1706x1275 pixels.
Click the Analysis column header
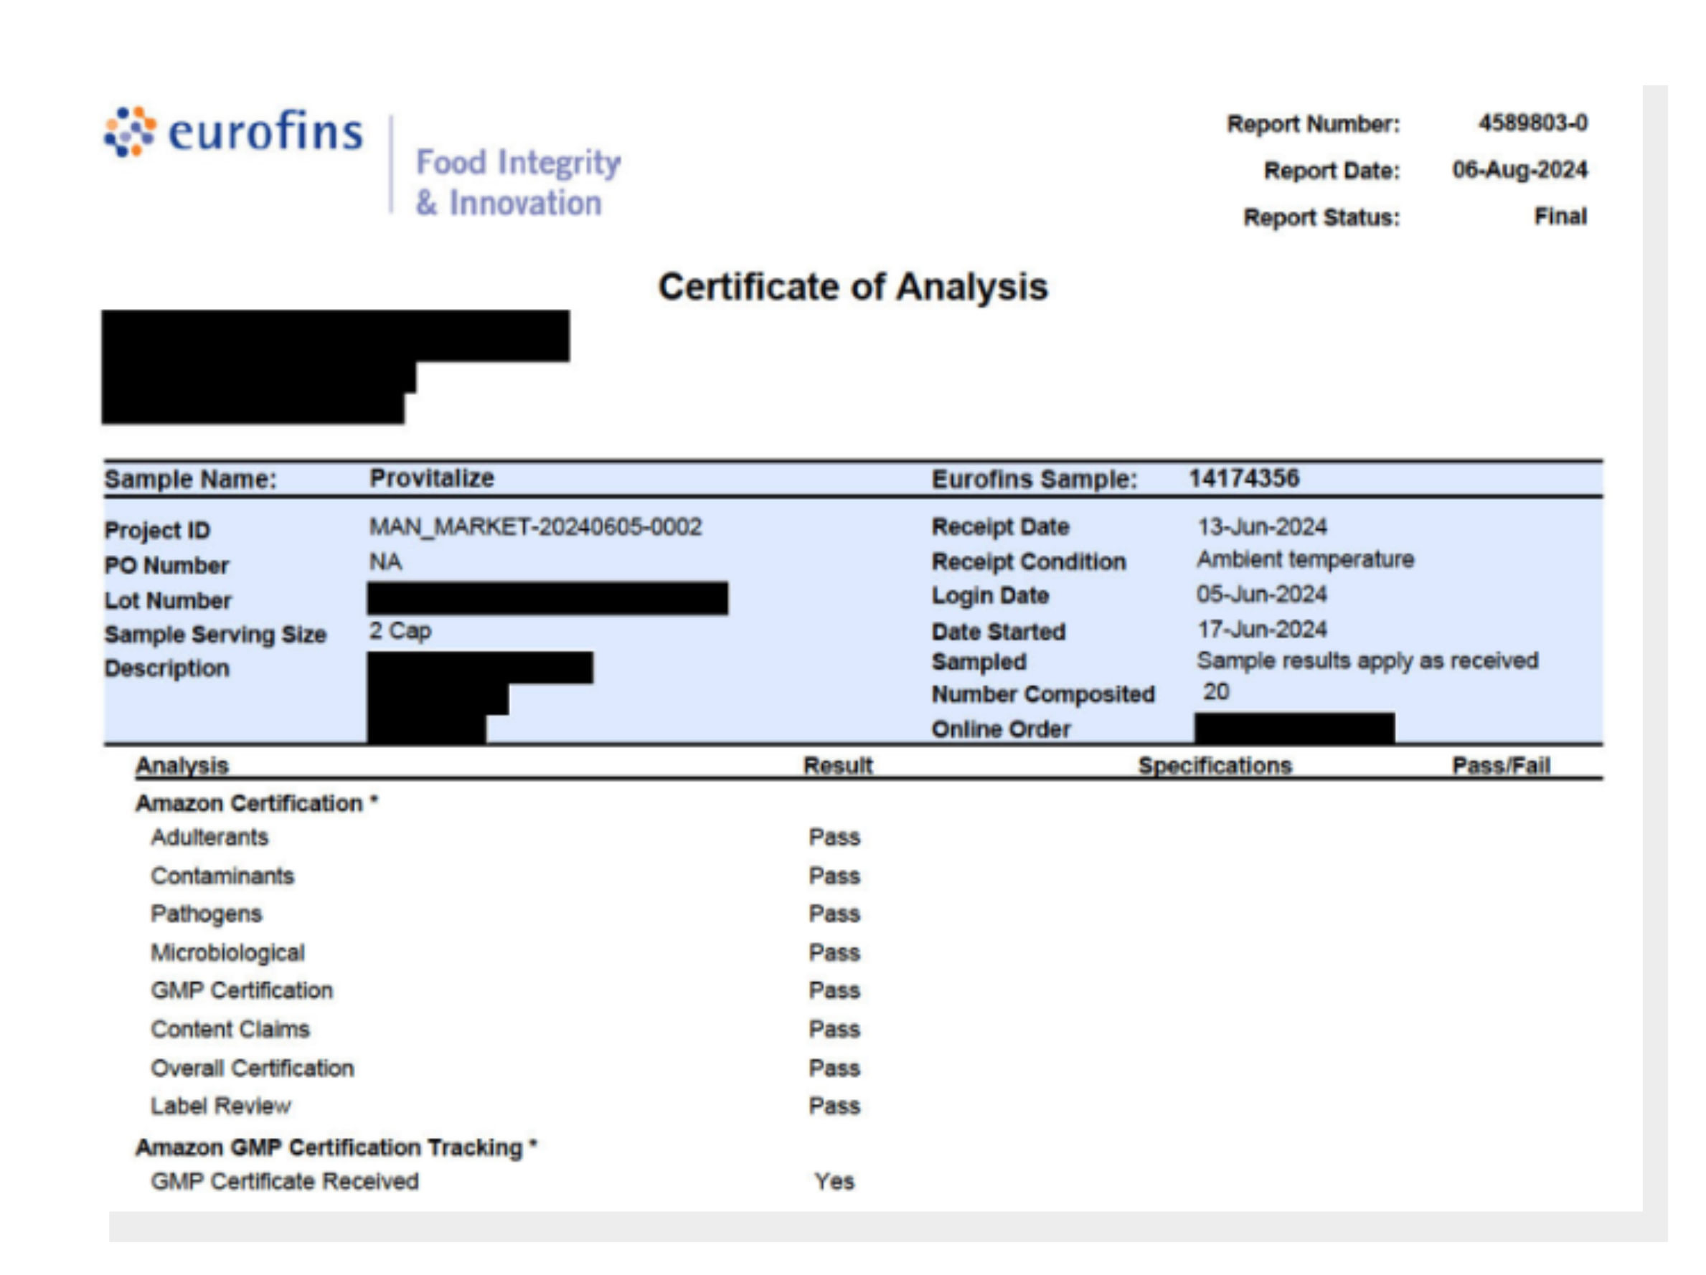(x=182, y=765)
